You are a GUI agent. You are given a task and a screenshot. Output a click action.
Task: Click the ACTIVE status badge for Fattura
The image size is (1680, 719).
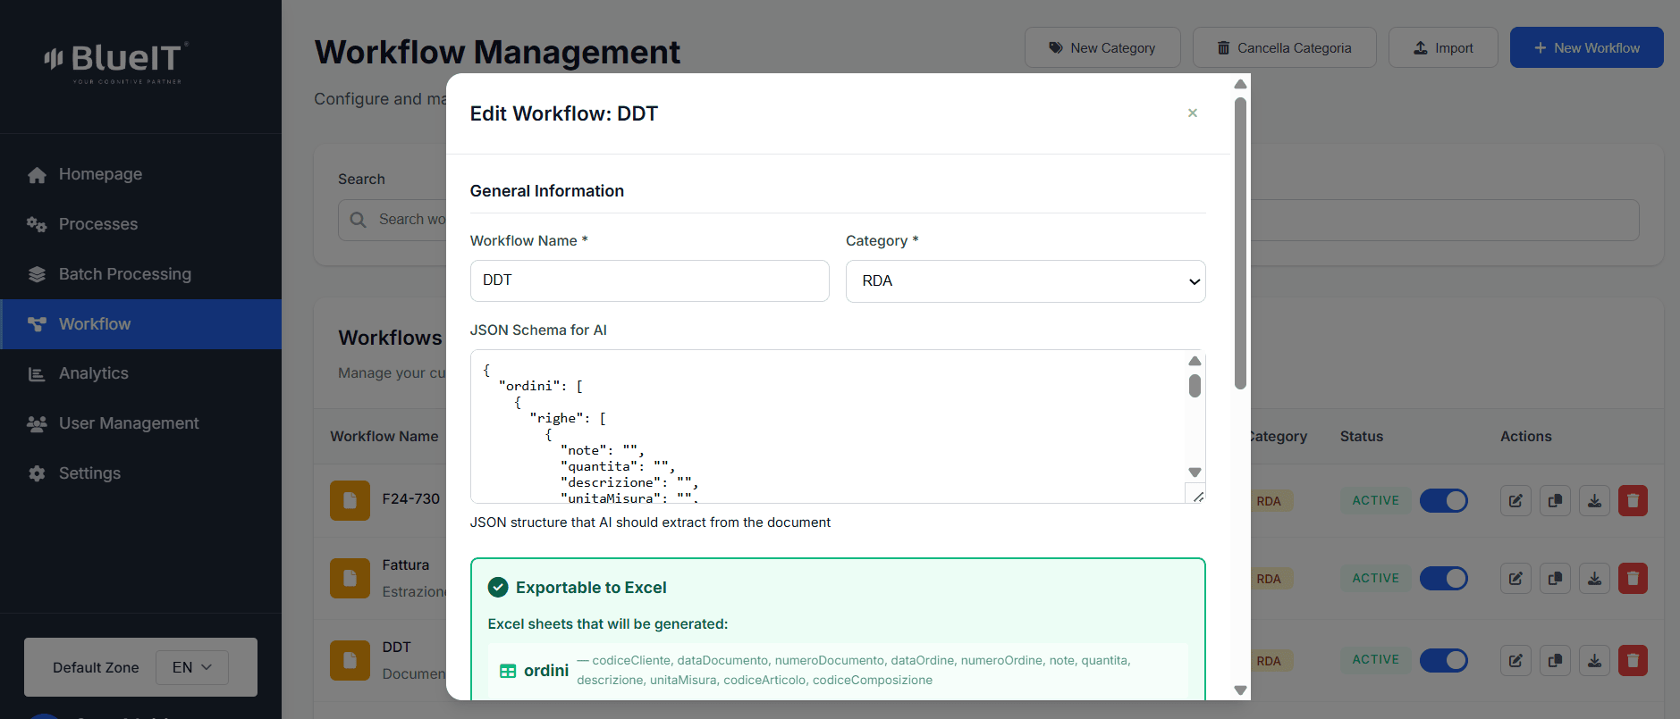click(1375, 579)
